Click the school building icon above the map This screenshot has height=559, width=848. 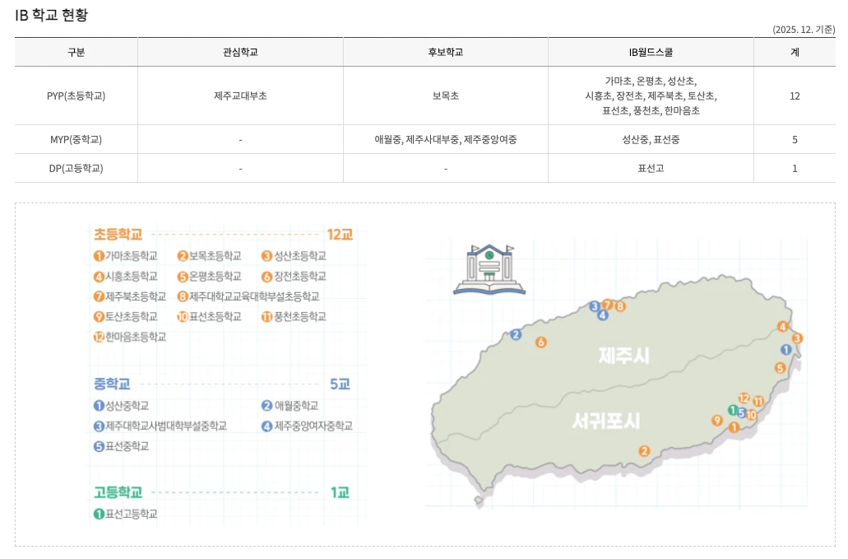pos(489,268)
